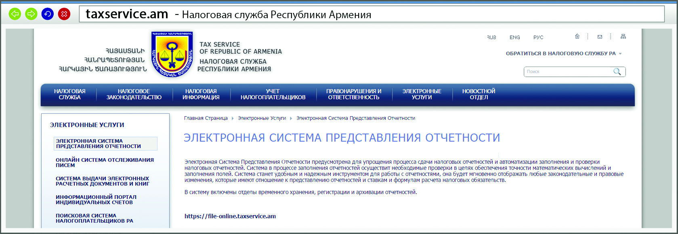Open the 'Учет налогоплательщиков' menu
Screen dimensions: 678x234
click(x=273, y=94)
